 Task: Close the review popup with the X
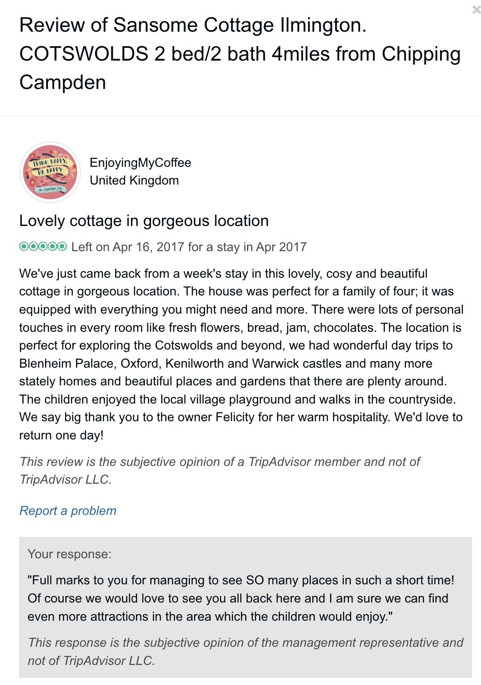(x=476, y=10)
